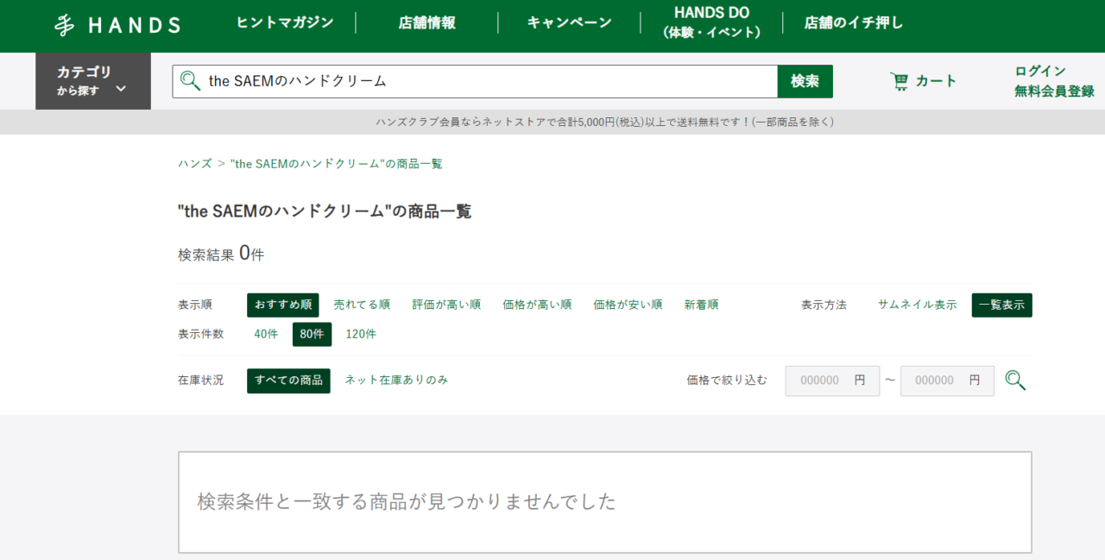Click the 検索条件と一致する商品が見つかりませんでした message
1105x560 pixels.
pos(407,501)
